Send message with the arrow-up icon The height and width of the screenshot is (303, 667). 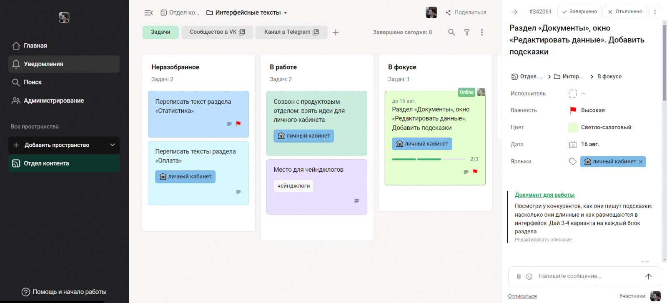(x=648, y=276)
